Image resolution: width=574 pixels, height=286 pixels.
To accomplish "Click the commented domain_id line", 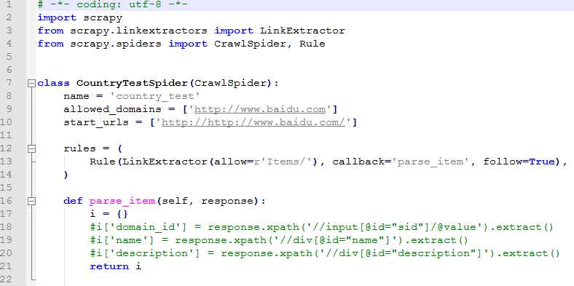I will [x=321, y=227].
